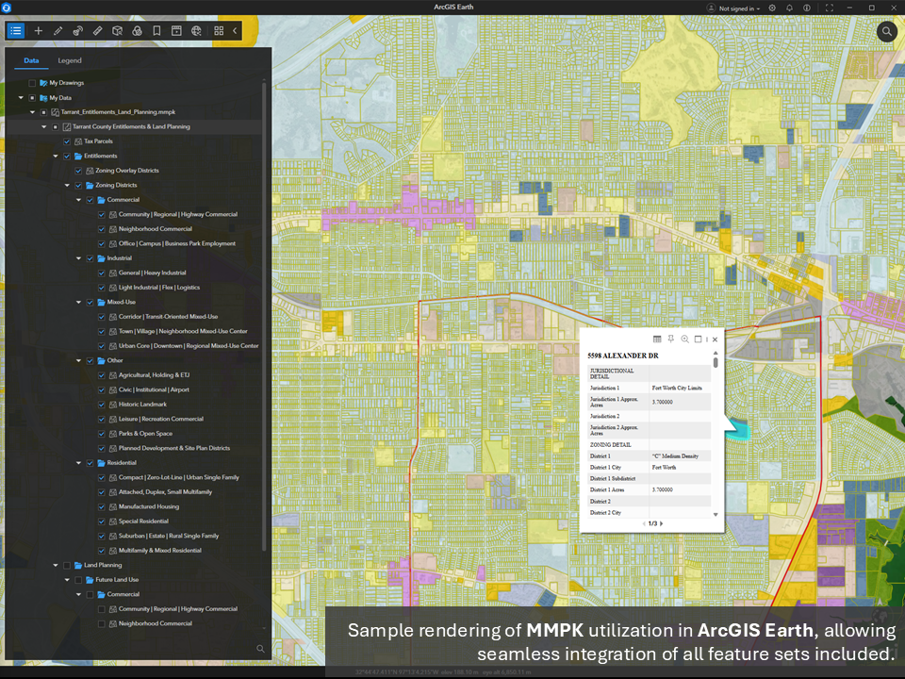Select Corridor | Transit-Oriented Mixed-Use layer

click(x=168, y=317)
